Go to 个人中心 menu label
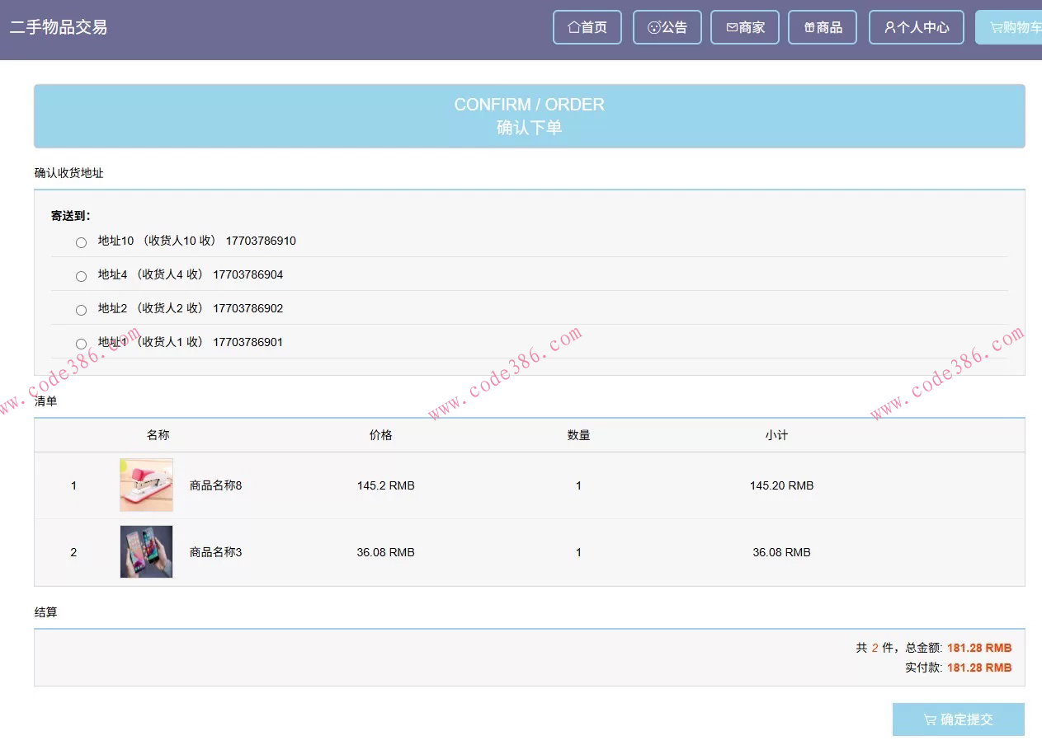The image size is (1042, 745). point(922,27)
